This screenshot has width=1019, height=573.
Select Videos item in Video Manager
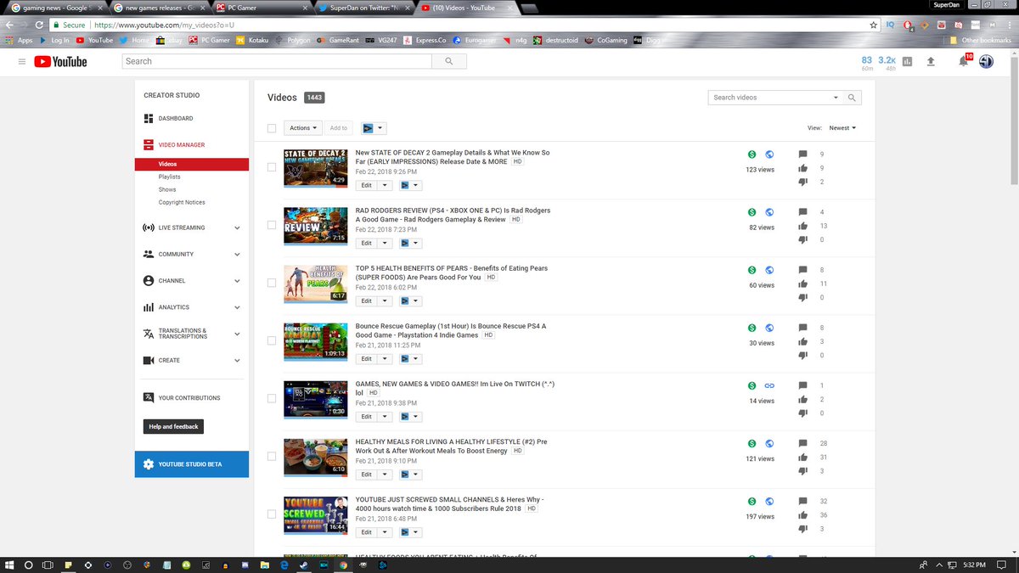coord(192,164)
